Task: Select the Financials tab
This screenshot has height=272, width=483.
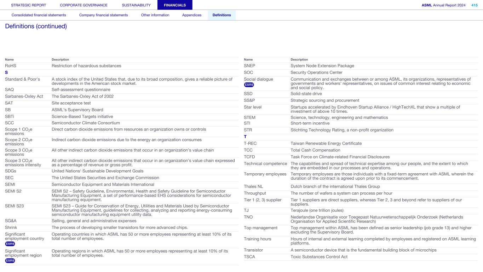Action: (175, 5)
